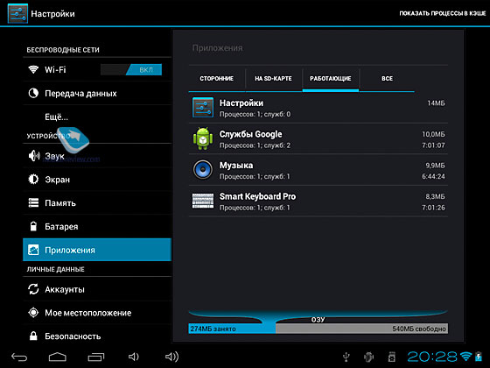
Task: Tap the USB connection status icon
Action: point(346,357)
